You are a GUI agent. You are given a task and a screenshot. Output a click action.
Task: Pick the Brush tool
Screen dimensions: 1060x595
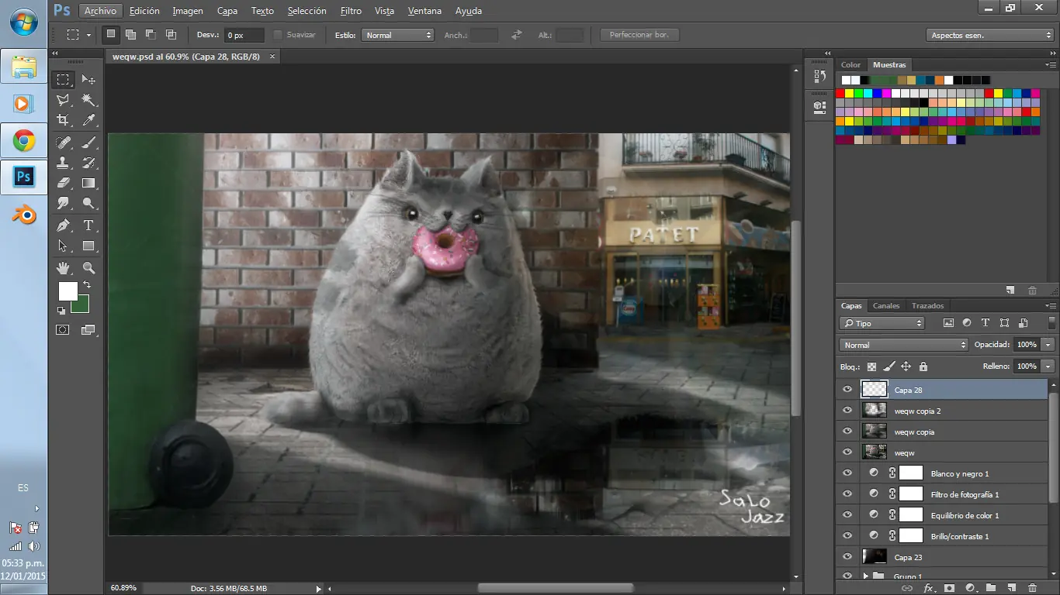[x=88, y=143]
